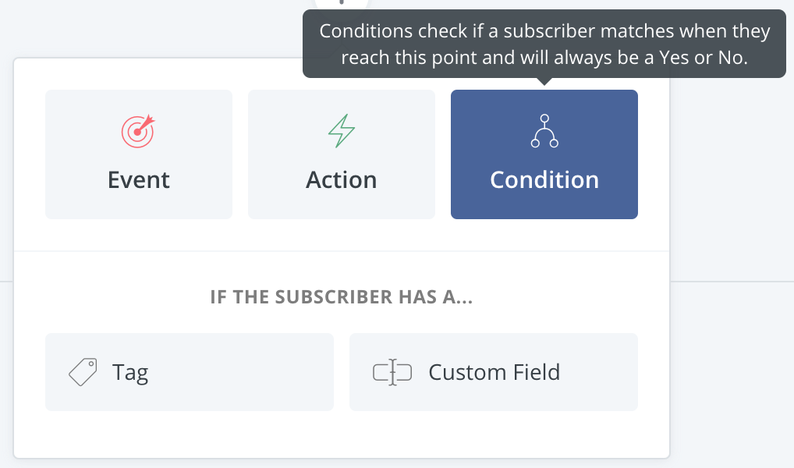The width and height of the screenshot is (794, 468).
Task: Choose the Tag condition option
Action: (x=190, y=372)
